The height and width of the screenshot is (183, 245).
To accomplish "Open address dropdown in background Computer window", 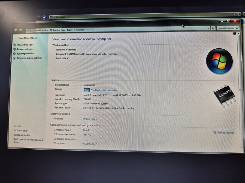I will (234, 14).
